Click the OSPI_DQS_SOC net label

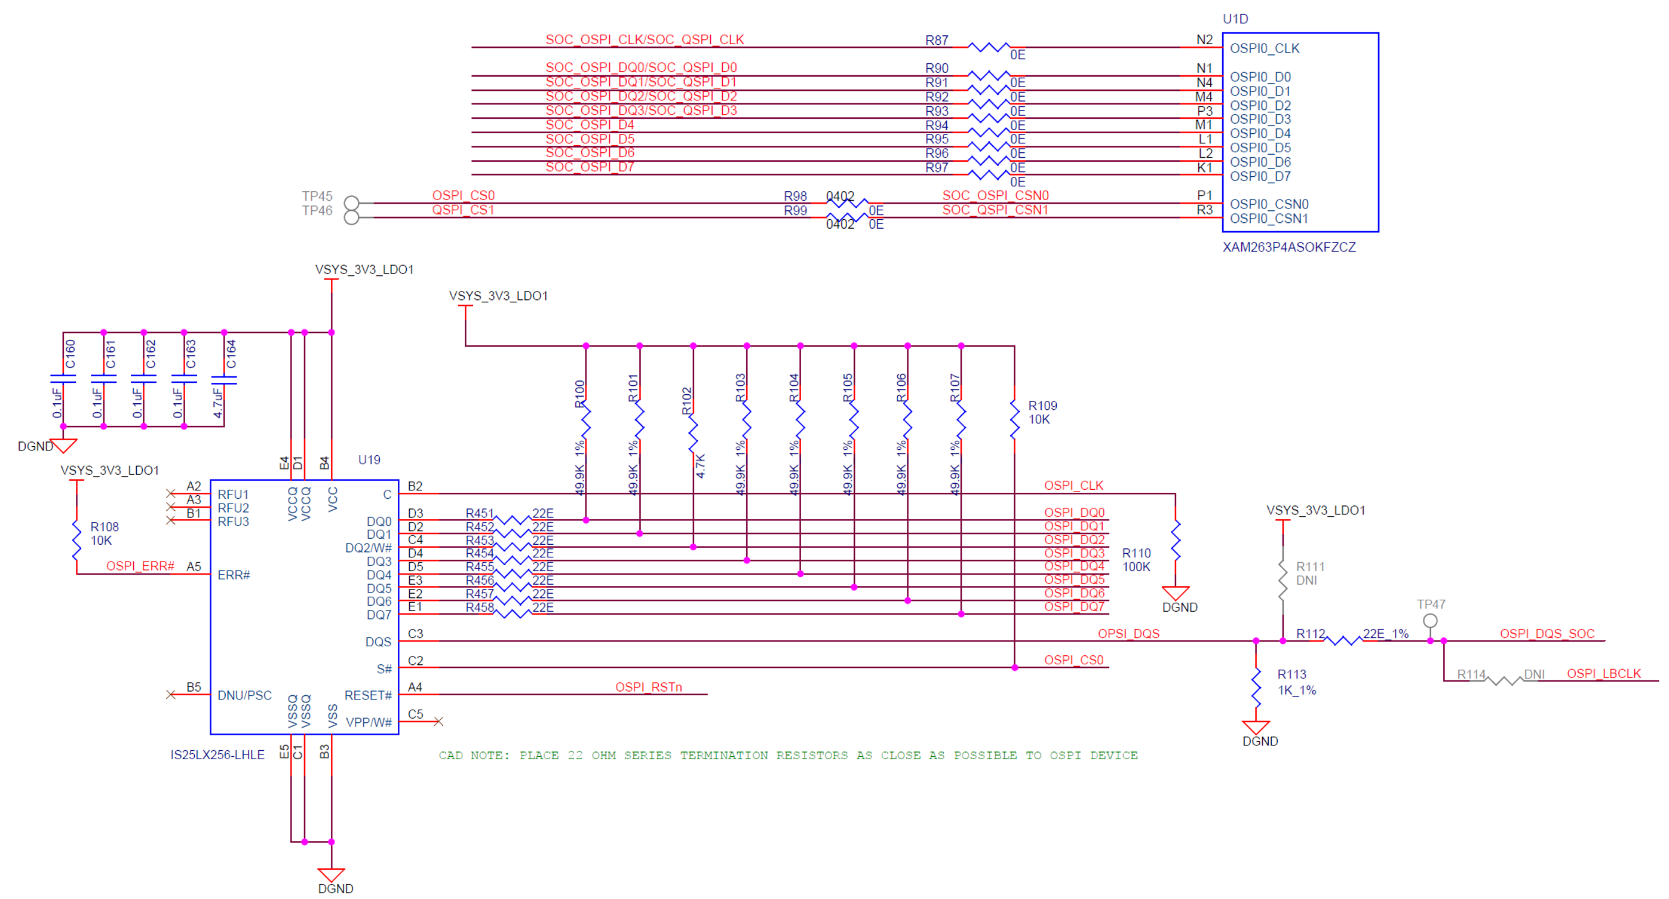pos(1547,633)
